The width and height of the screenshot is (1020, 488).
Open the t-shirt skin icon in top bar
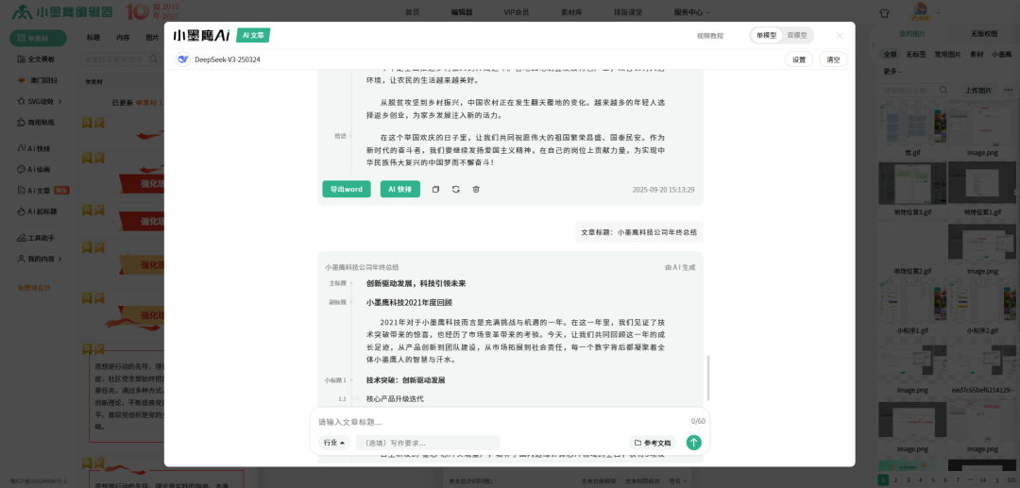tap(884, 12)
